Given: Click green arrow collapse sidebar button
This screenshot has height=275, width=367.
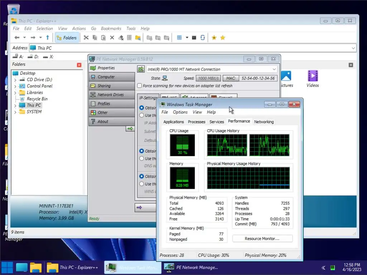Looking at the screenshot, I should (130, 129).
